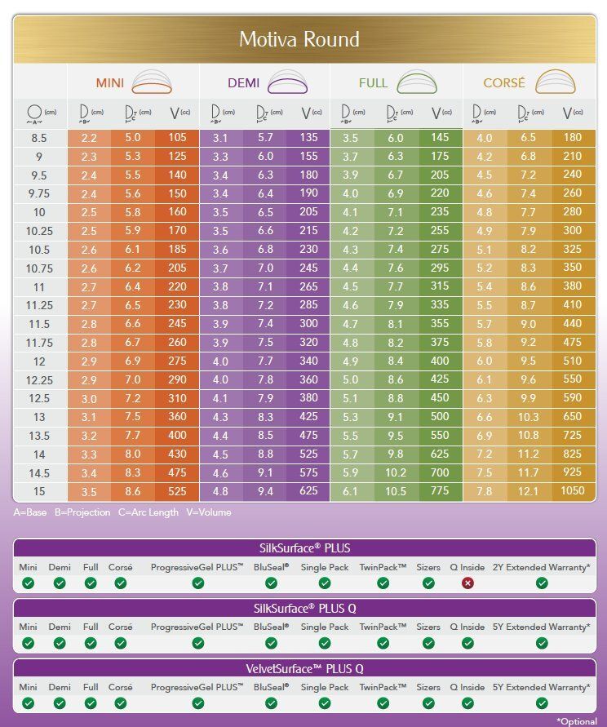607x727 pixels.
Task: Click the FULL implant profile icon
Action: click(417, 82)
